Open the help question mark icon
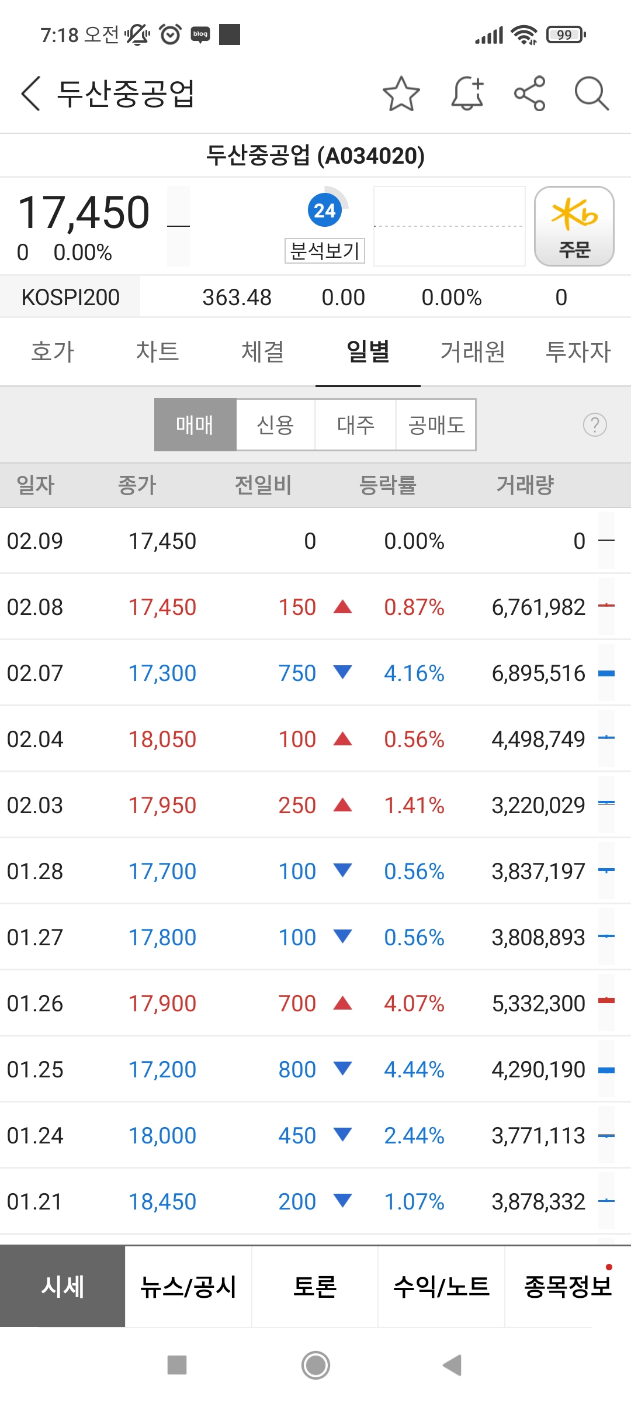 point(595,425)
